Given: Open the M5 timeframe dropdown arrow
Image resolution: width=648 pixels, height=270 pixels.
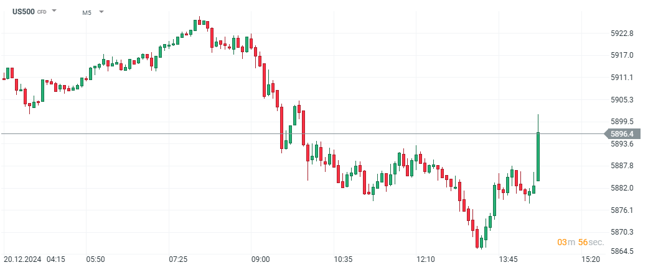Looking at the screenshot, I should tap(101, 12).
